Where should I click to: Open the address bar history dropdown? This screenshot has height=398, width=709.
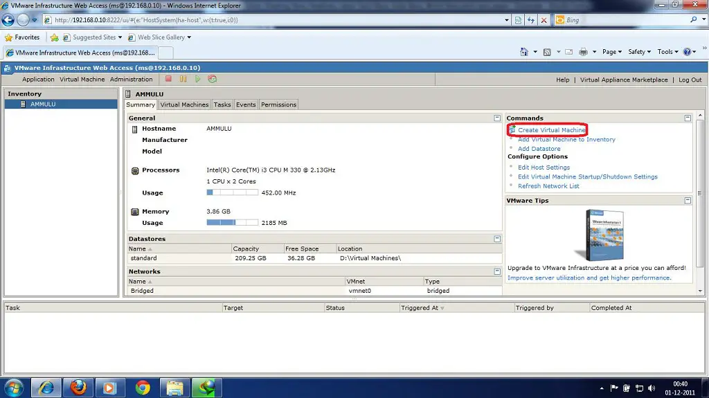506,20
